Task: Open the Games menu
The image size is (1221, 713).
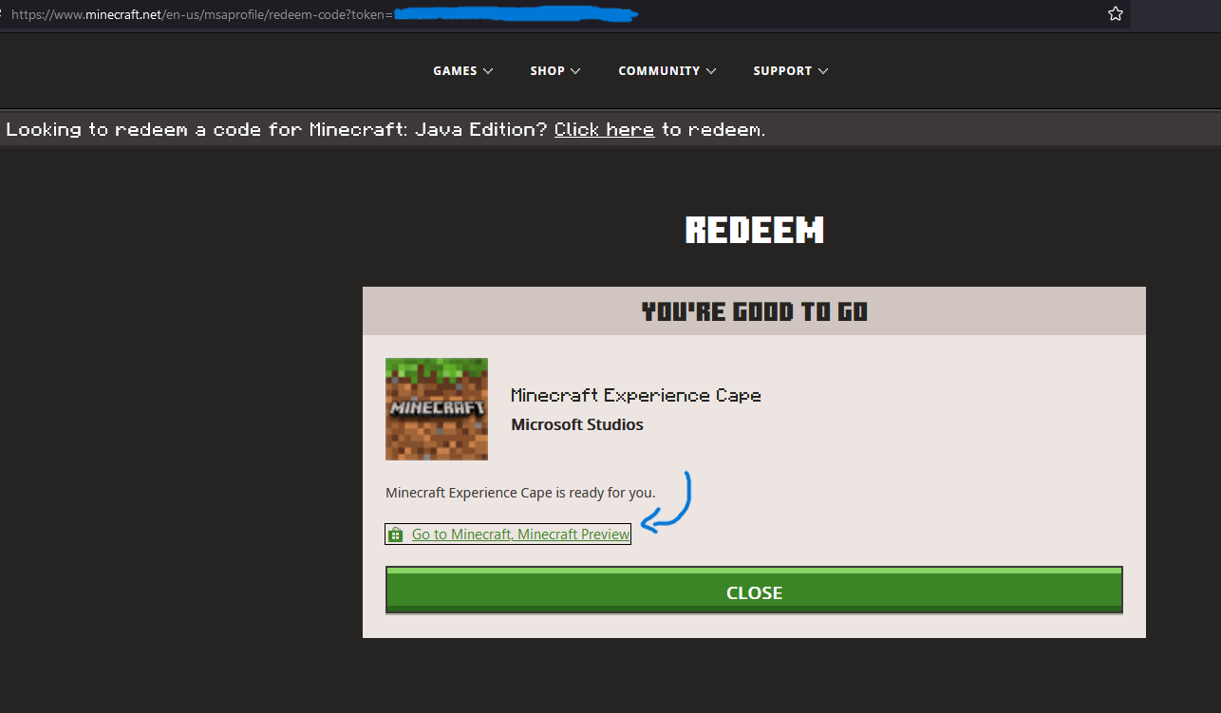Action: [463, 71]
